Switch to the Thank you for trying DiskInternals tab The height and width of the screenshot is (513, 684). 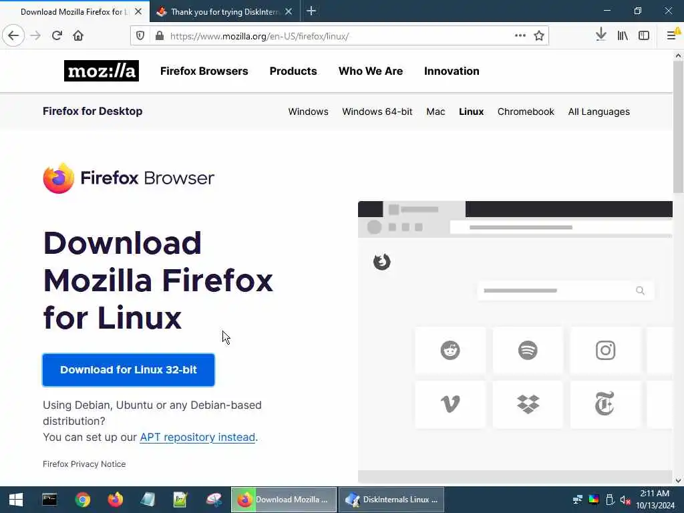click(x=224, y=12)
